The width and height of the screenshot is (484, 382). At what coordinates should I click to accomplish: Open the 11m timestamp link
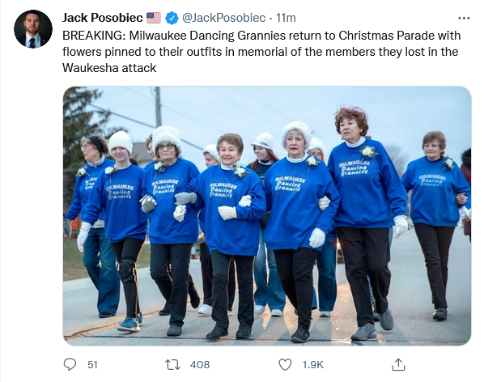[x=286, y=18]
